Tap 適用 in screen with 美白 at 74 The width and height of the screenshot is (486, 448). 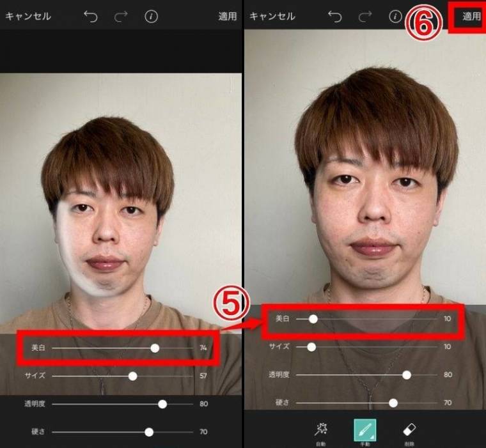[x=228, y=16]
